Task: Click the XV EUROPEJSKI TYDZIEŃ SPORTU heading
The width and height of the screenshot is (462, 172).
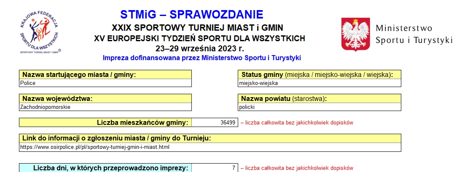Action: point(199,39)
